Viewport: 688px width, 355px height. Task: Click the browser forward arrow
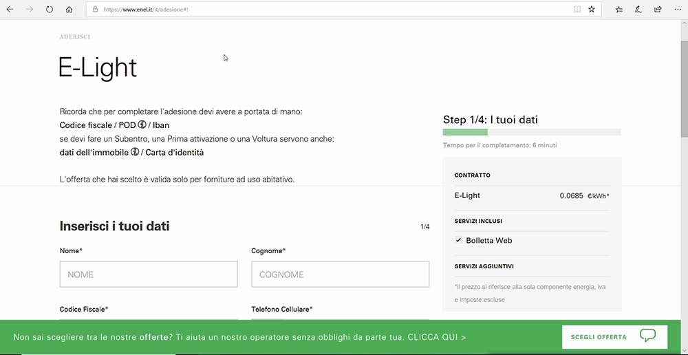(30, 9)
